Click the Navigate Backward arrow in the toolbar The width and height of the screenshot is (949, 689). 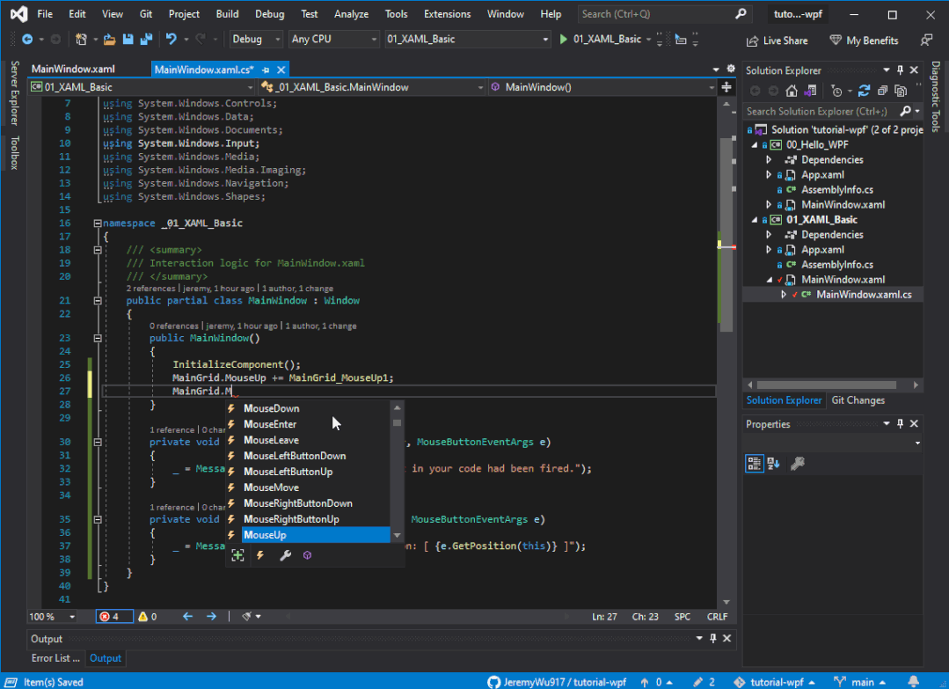27,40
